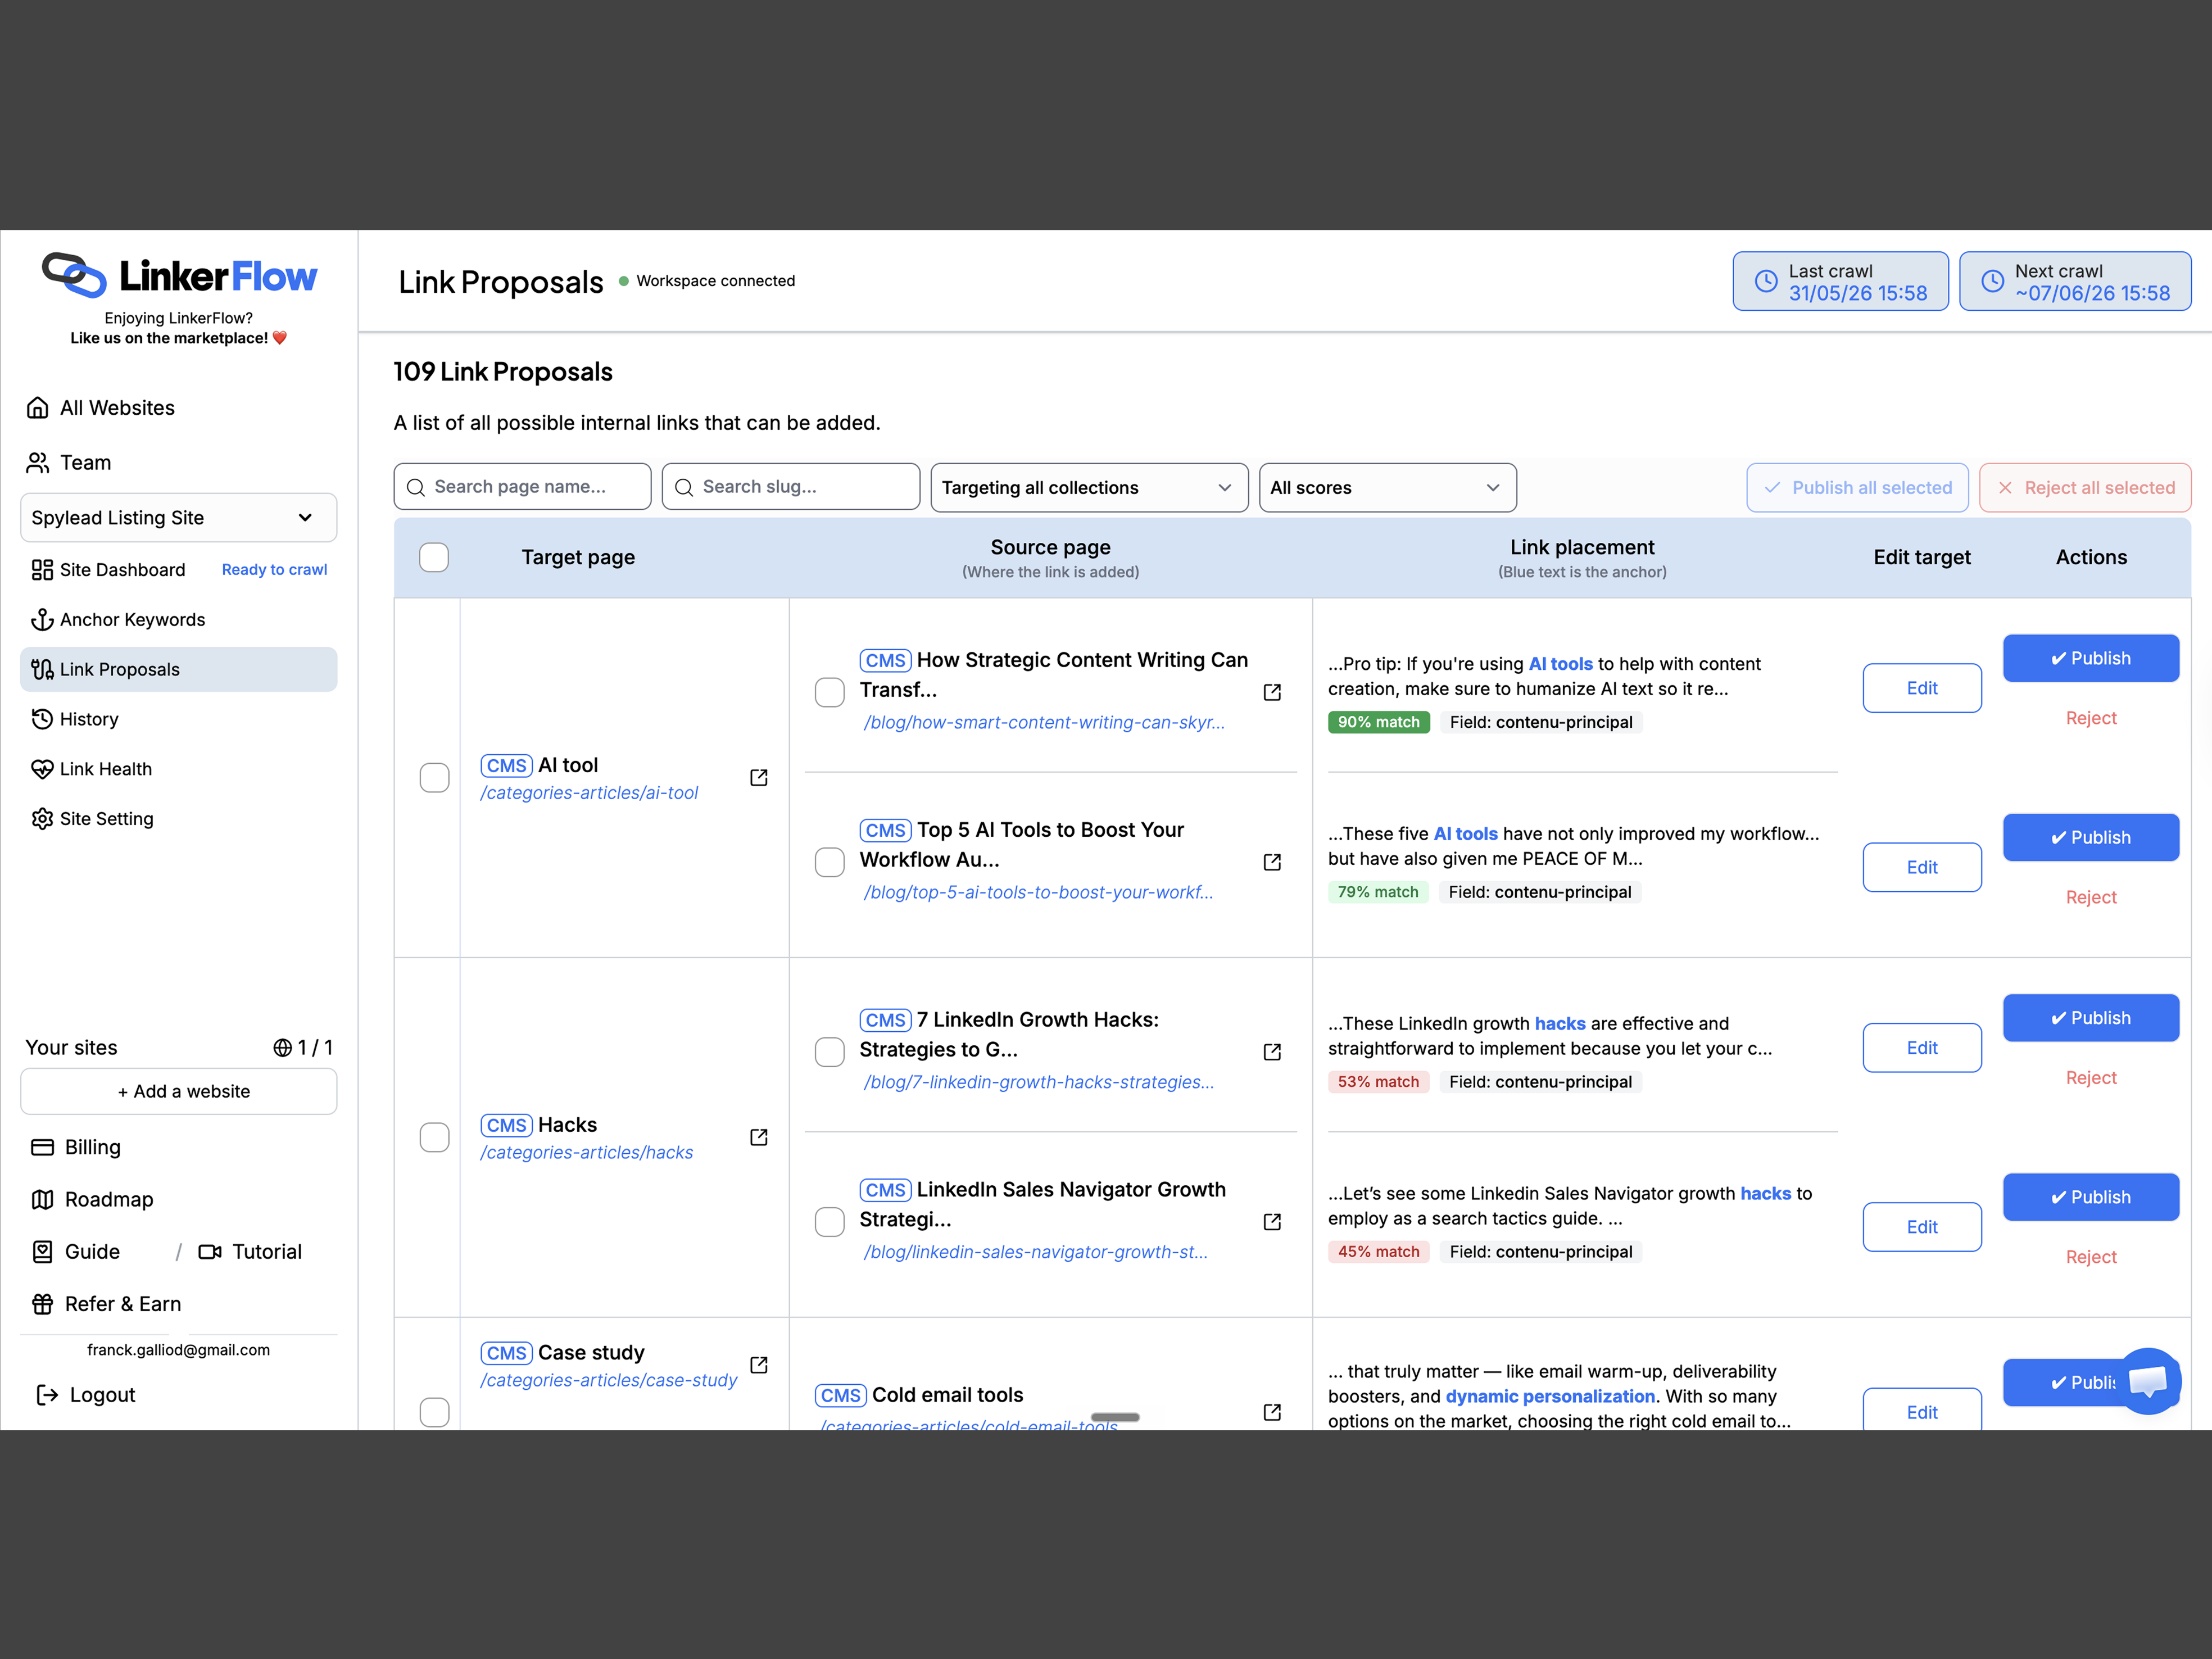This screenshot has width=2212, height=1659.
Task: Click + Add a website button
Action: pos(179,1091)
